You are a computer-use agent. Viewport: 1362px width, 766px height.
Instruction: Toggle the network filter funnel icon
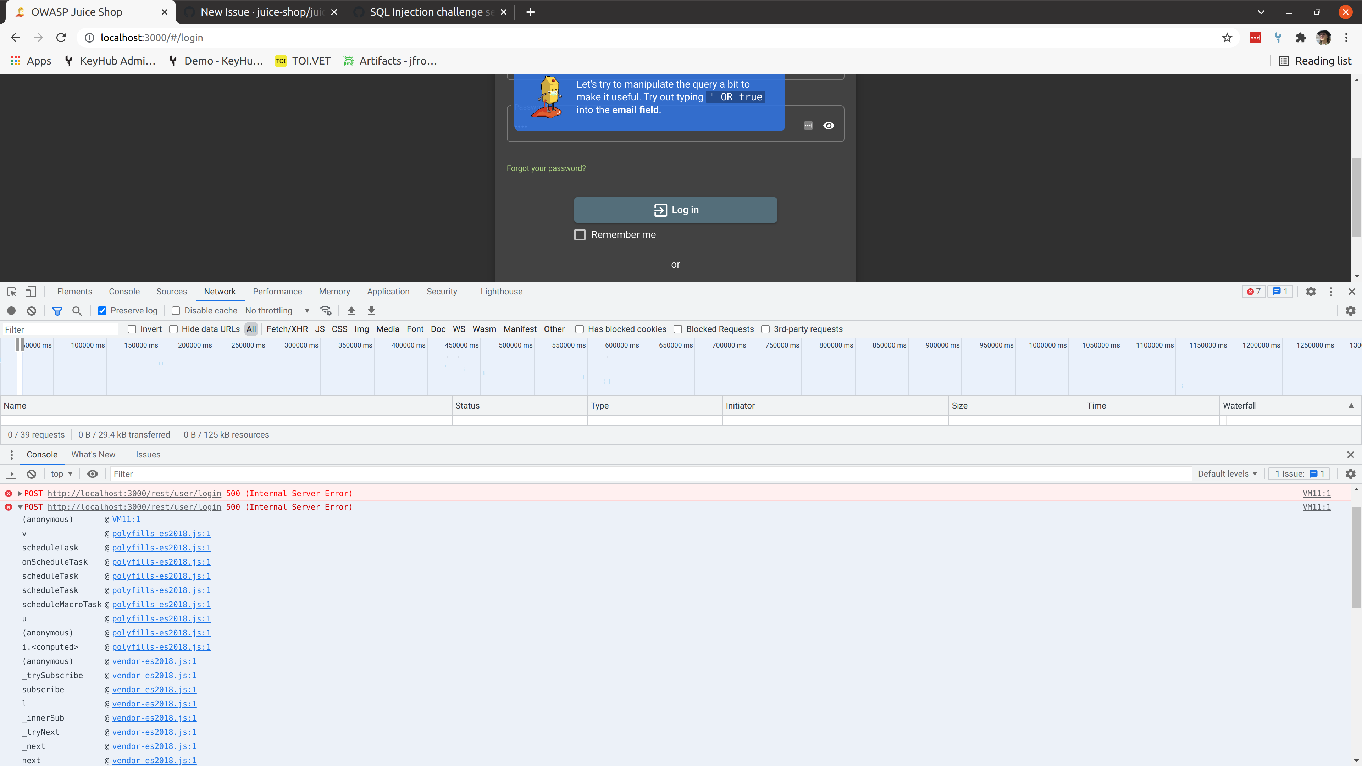click(57, 311)
